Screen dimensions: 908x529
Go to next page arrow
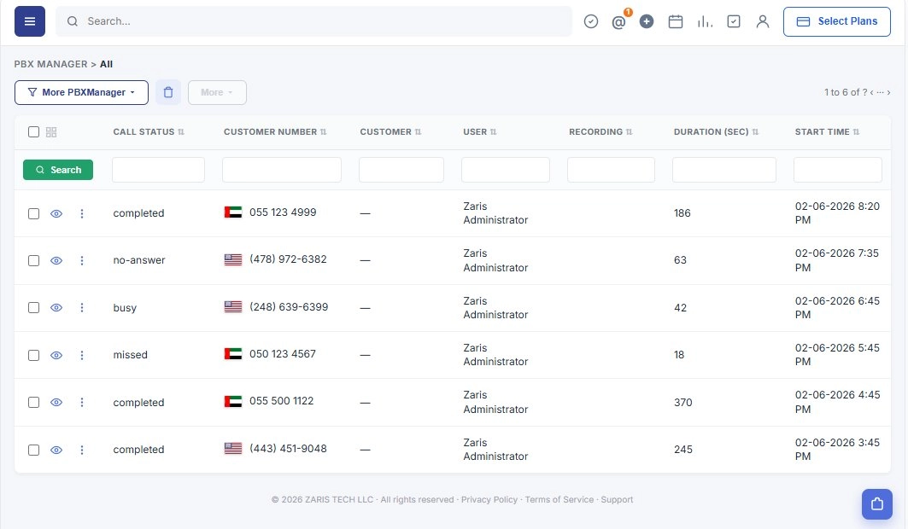pos(888,92)
